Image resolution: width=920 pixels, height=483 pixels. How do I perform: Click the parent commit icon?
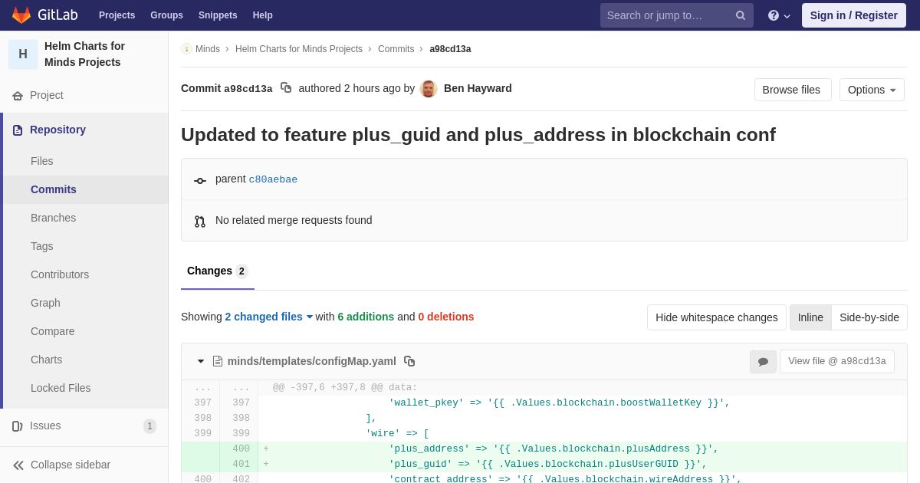(x=200, y=181)
